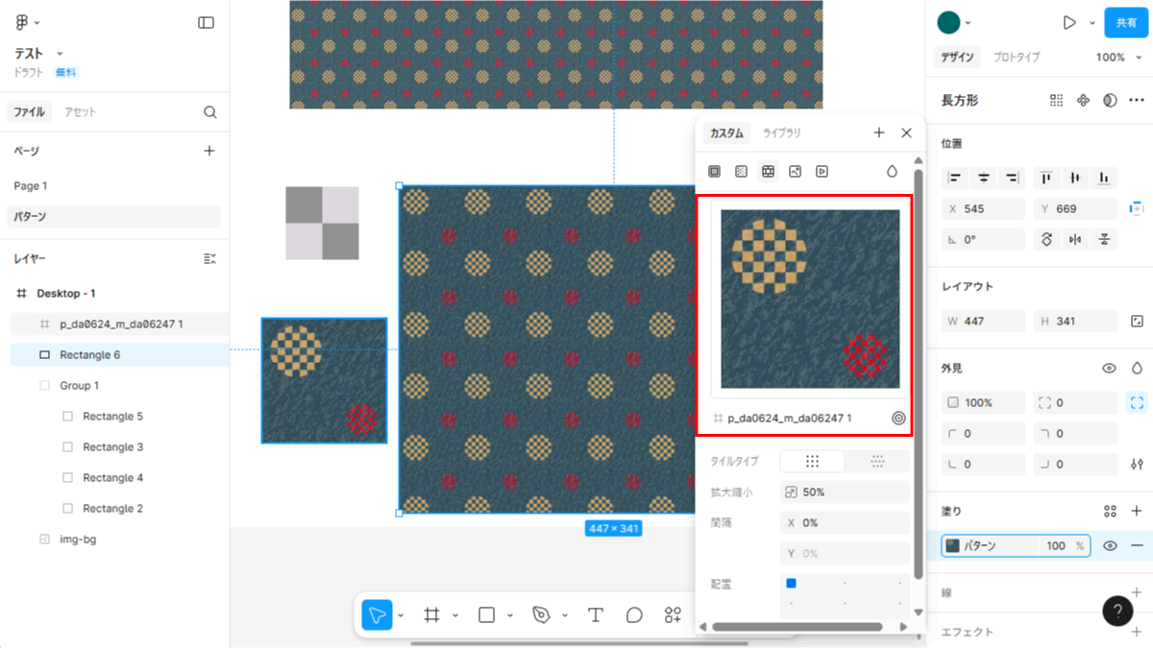Open the shape tool dropdown arrow
The height and width of the screenshot is (648, 1153).
click(x=510, y=615)
